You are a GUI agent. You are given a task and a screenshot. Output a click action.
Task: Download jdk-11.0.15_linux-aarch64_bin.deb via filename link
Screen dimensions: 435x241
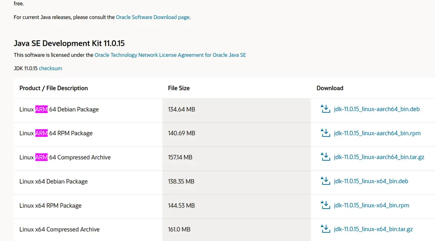click(376, 109)
